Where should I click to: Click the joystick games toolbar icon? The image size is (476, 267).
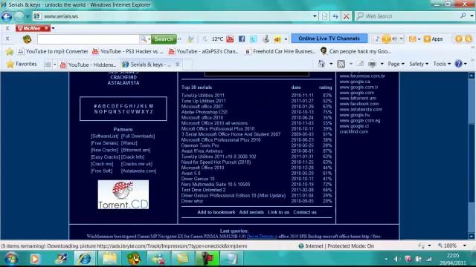click(x=266, y=39)
